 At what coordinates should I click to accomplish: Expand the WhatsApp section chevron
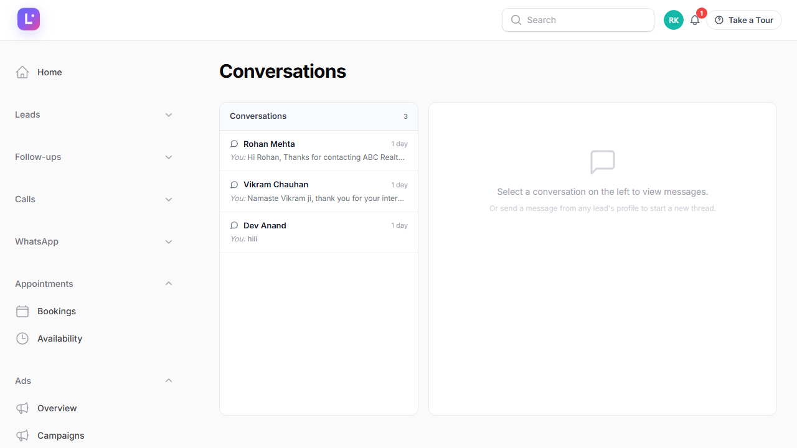click(x=169, y=242)
